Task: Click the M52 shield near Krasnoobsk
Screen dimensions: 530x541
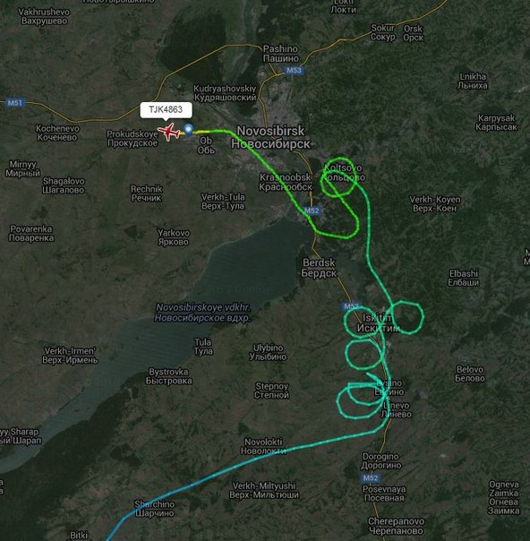Action: coord(312,210)
